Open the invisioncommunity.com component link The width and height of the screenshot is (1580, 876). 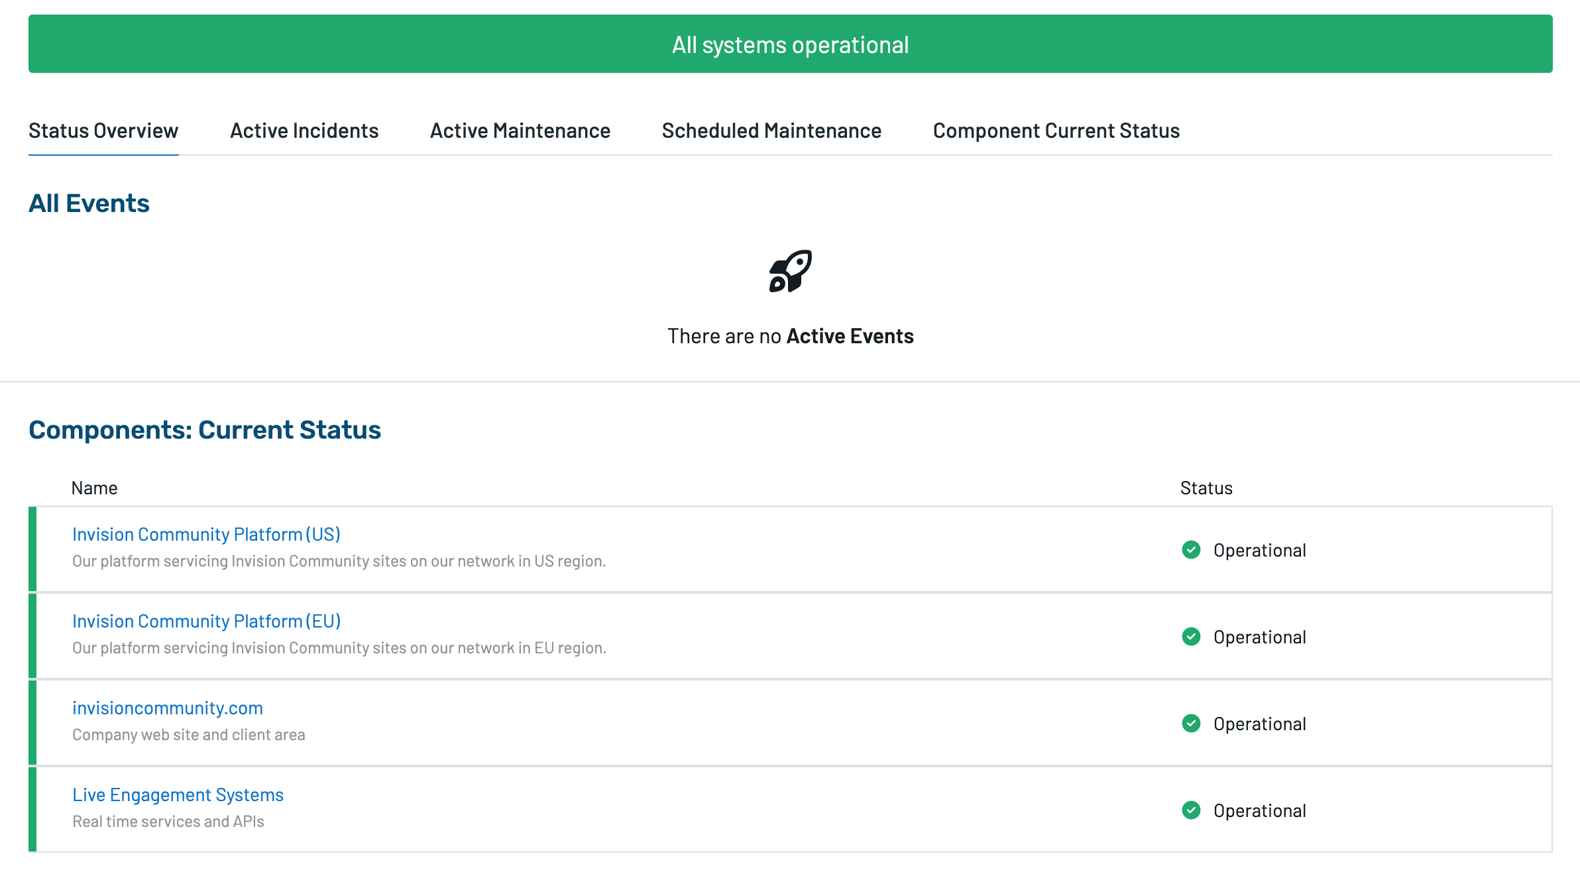click(x=168, y=708)
